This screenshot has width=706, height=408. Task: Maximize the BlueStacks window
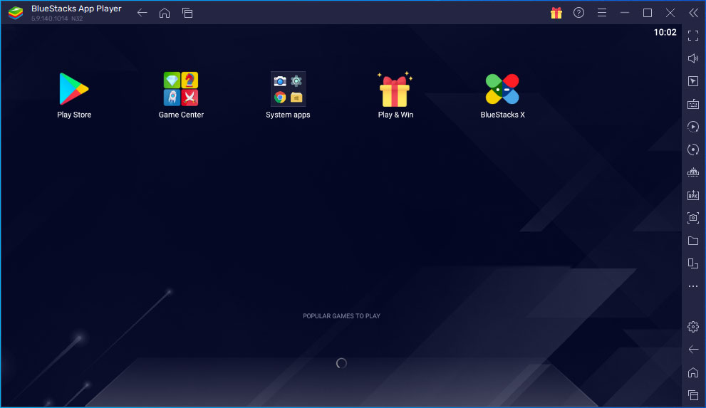(x=648, y=13)
